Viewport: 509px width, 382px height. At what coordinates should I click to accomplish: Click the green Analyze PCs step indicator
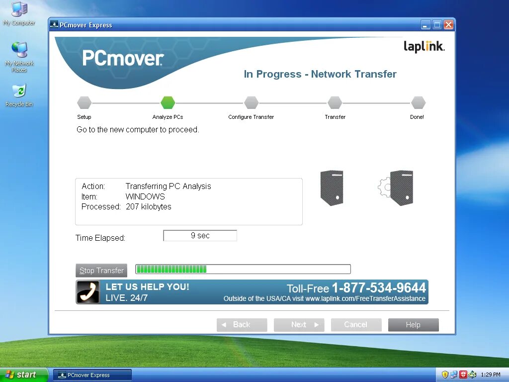tap(168, 102)
